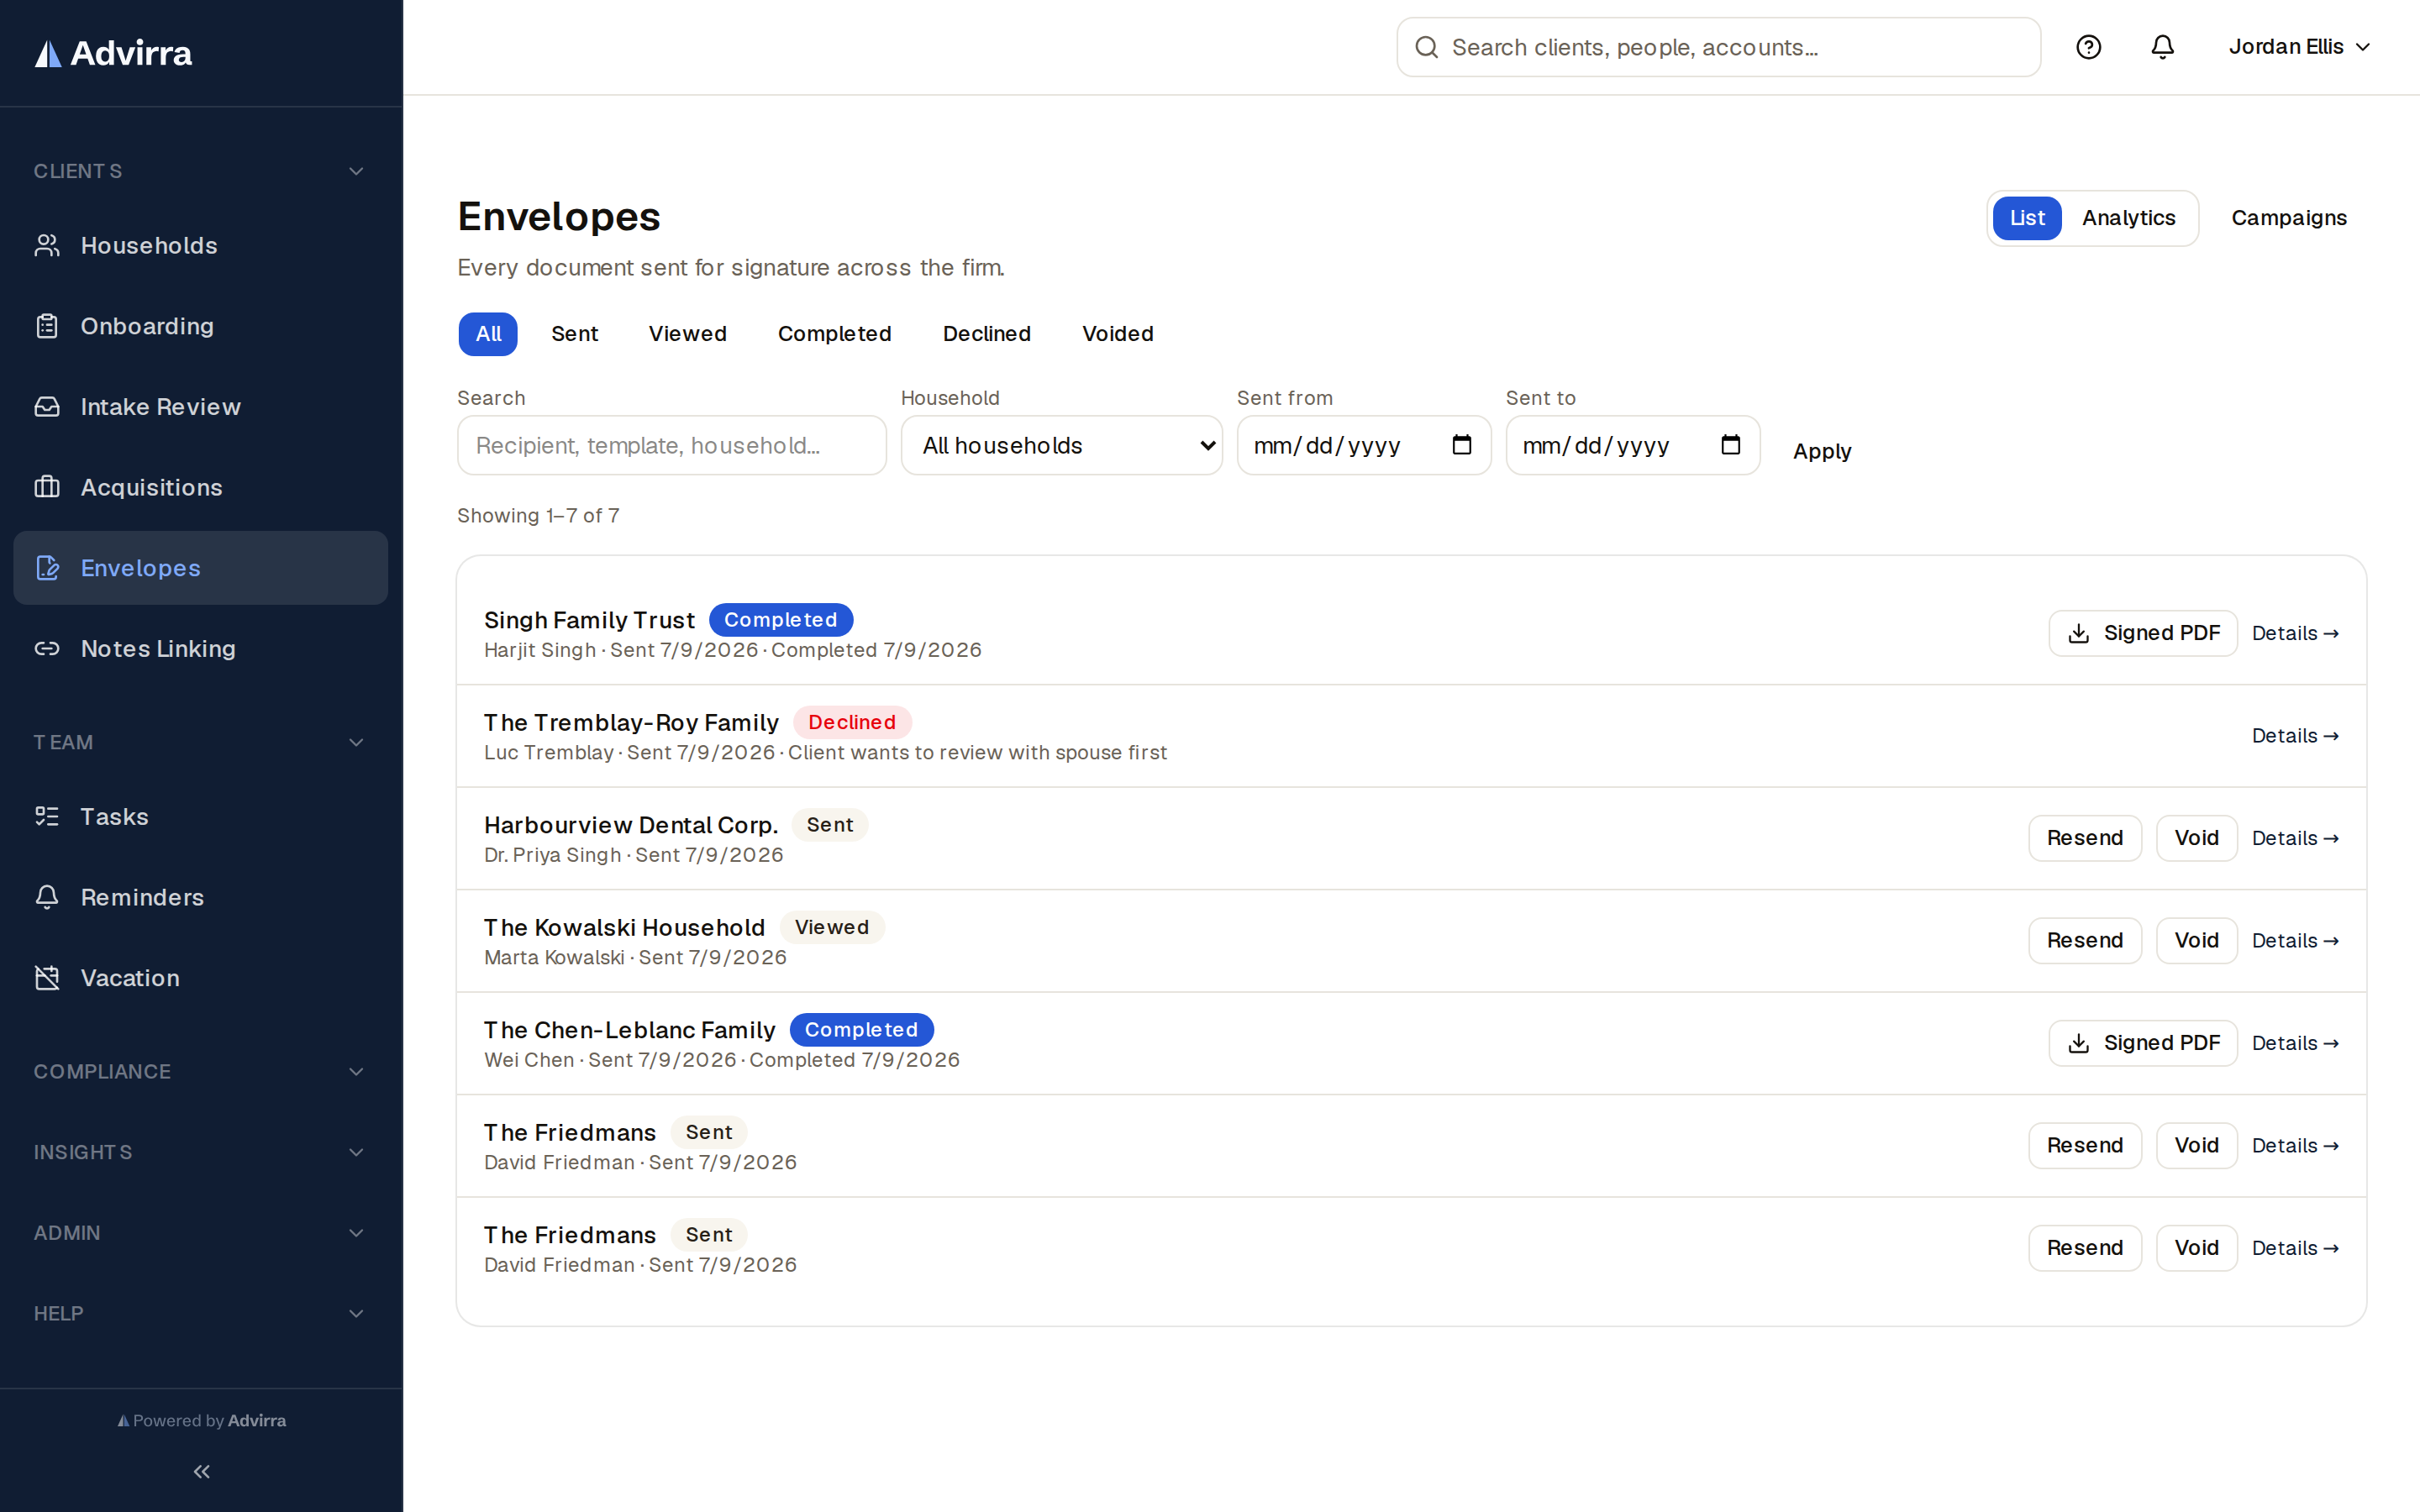Click 'Showing 1–7 of 7' text

click(538, 516)
